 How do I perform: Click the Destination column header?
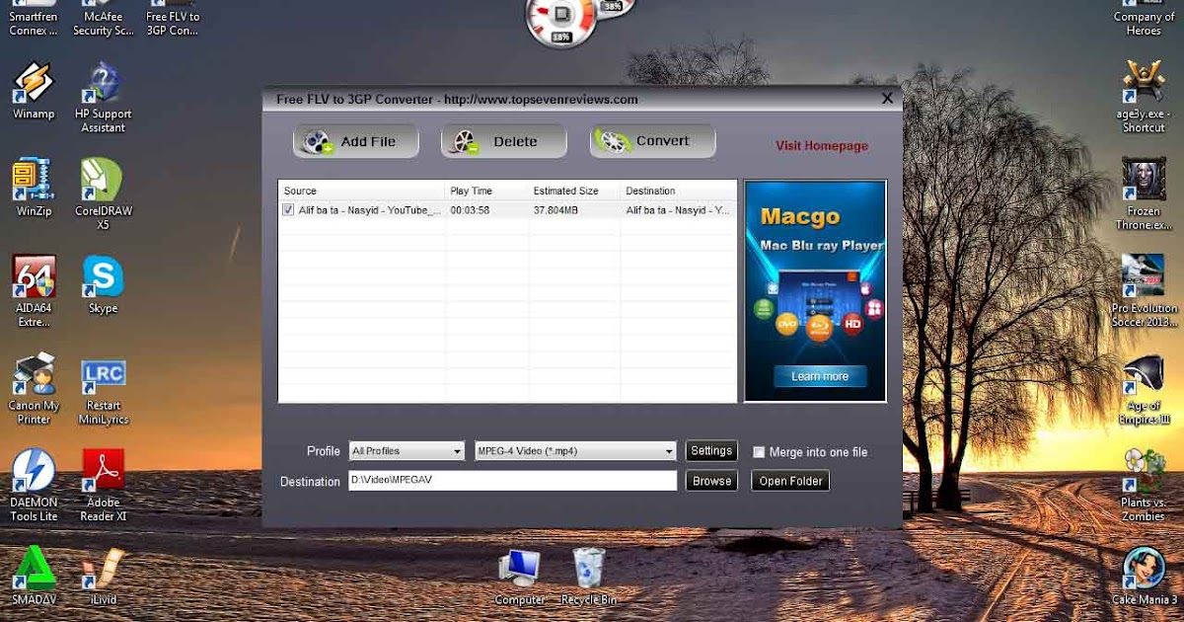pyautogui.click(x=679, y=191)
